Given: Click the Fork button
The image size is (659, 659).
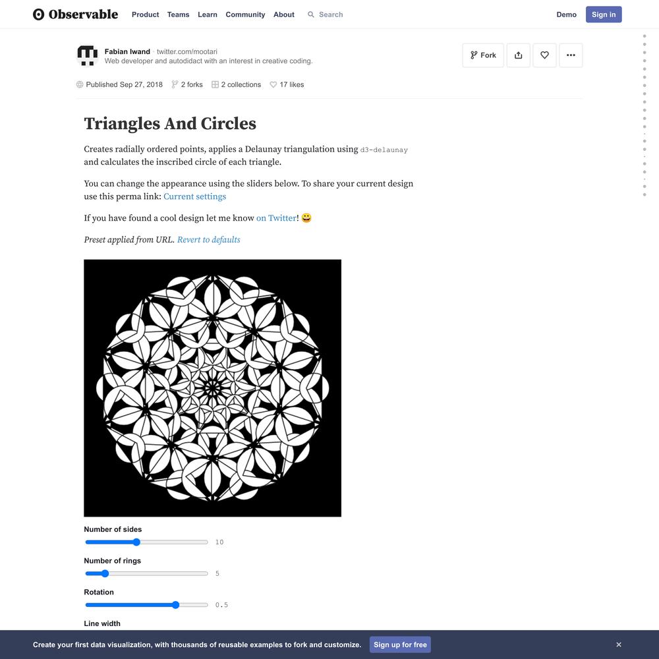Looking at the screenshot, I should point(483,55).
